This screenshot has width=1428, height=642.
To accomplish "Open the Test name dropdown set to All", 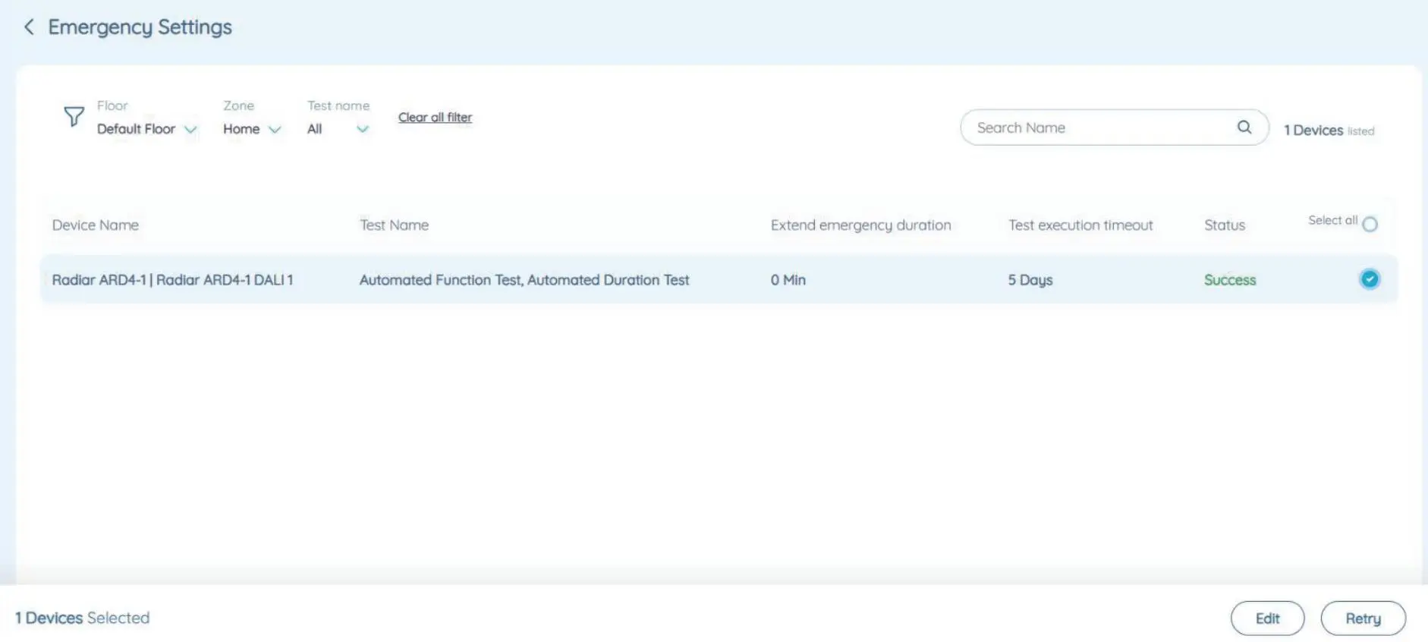I will 338,129.
